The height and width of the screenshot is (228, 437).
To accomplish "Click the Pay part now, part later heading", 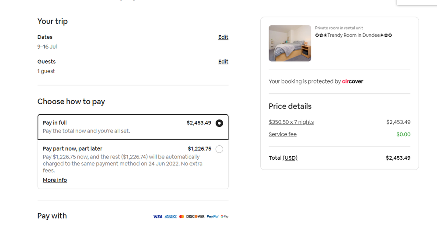I will [x=73, y=149].
